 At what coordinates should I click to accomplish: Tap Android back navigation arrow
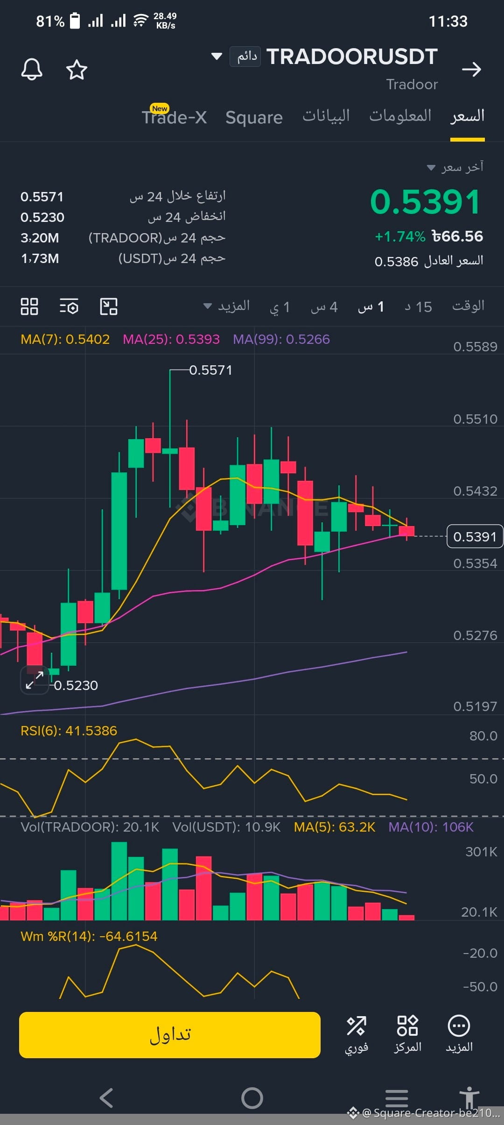coord(106,1098)
